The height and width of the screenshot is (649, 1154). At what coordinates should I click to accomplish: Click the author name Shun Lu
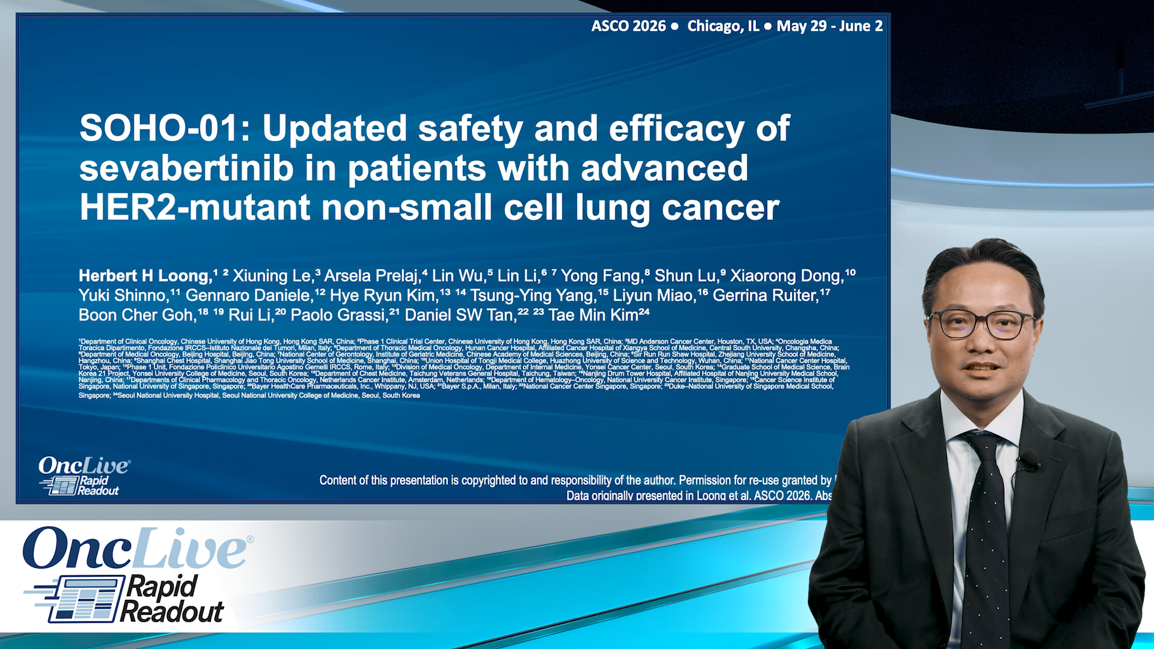[686, 276]
